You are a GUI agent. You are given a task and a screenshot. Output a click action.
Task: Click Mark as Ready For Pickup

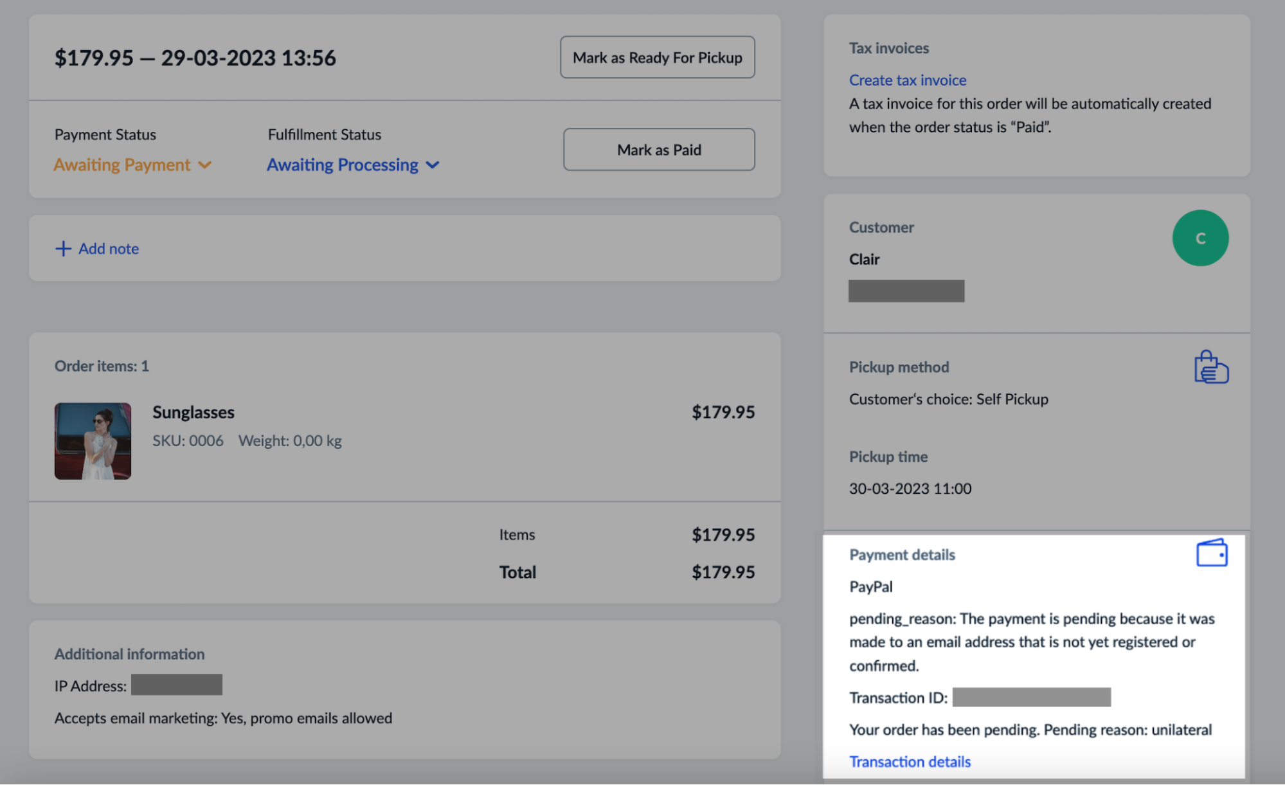(657, 57)
